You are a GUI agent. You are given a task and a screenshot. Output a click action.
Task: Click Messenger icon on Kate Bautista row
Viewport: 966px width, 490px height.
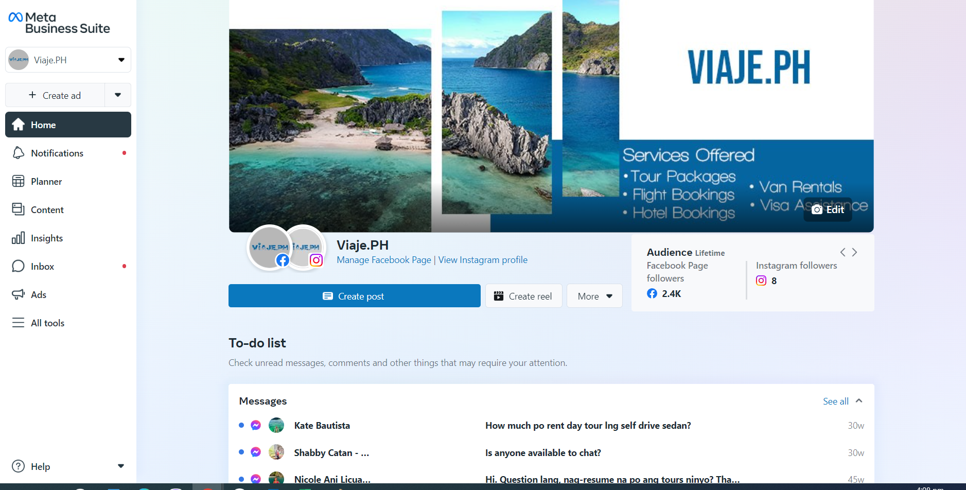point(256,425)
